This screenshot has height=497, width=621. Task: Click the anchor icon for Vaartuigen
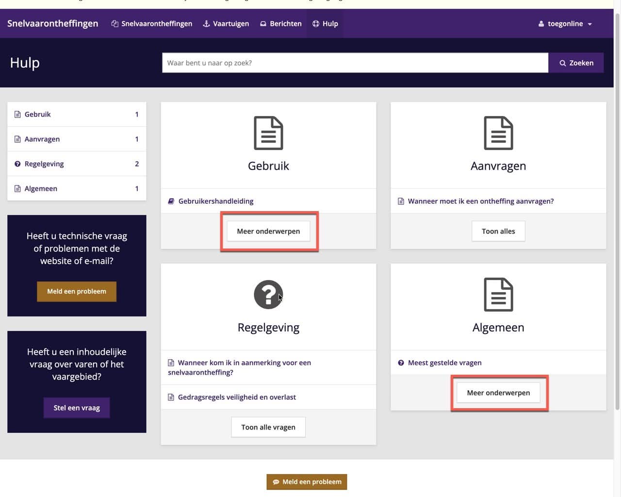pos(206,24)
